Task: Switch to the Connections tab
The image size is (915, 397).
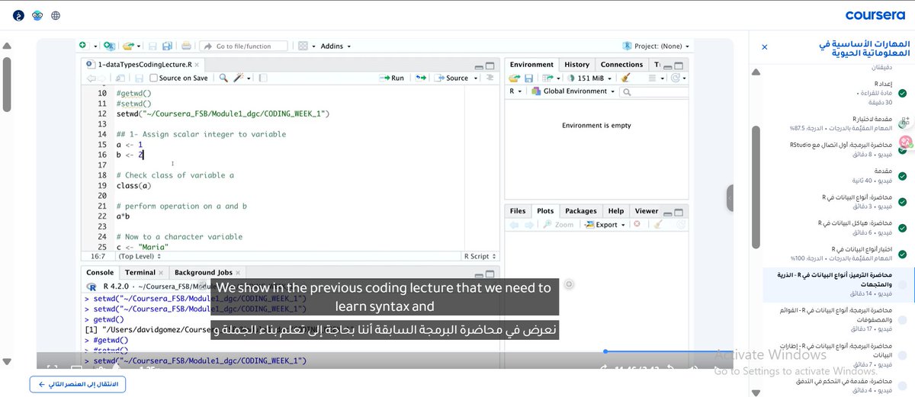Action: click(x=621, y=65)
